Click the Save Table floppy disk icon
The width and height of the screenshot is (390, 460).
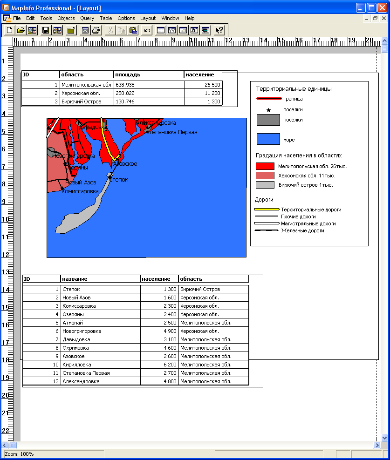pyautogui.click(x=46, y=30)
